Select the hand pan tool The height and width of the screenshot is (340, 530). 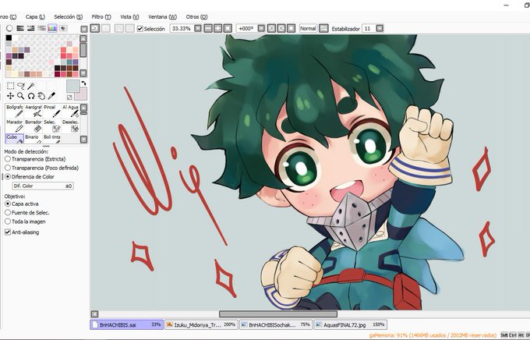tap(41, 96)
